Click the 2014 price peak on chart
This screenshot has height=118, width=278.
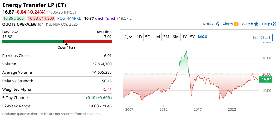186,51
